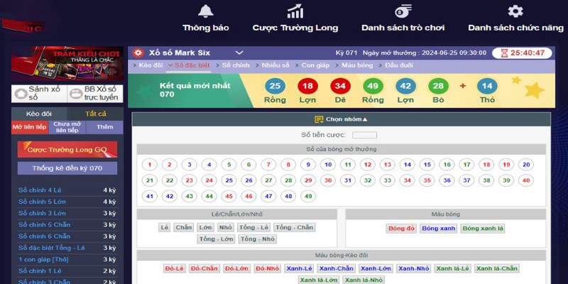Click the hourglass countdown timer icon
This screenshot has height=284, width=568.
[504, 53]
